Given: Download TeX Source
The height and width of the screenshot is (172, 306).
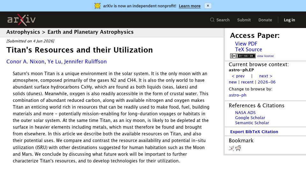Looking at the screenshot, I should 248,50.
